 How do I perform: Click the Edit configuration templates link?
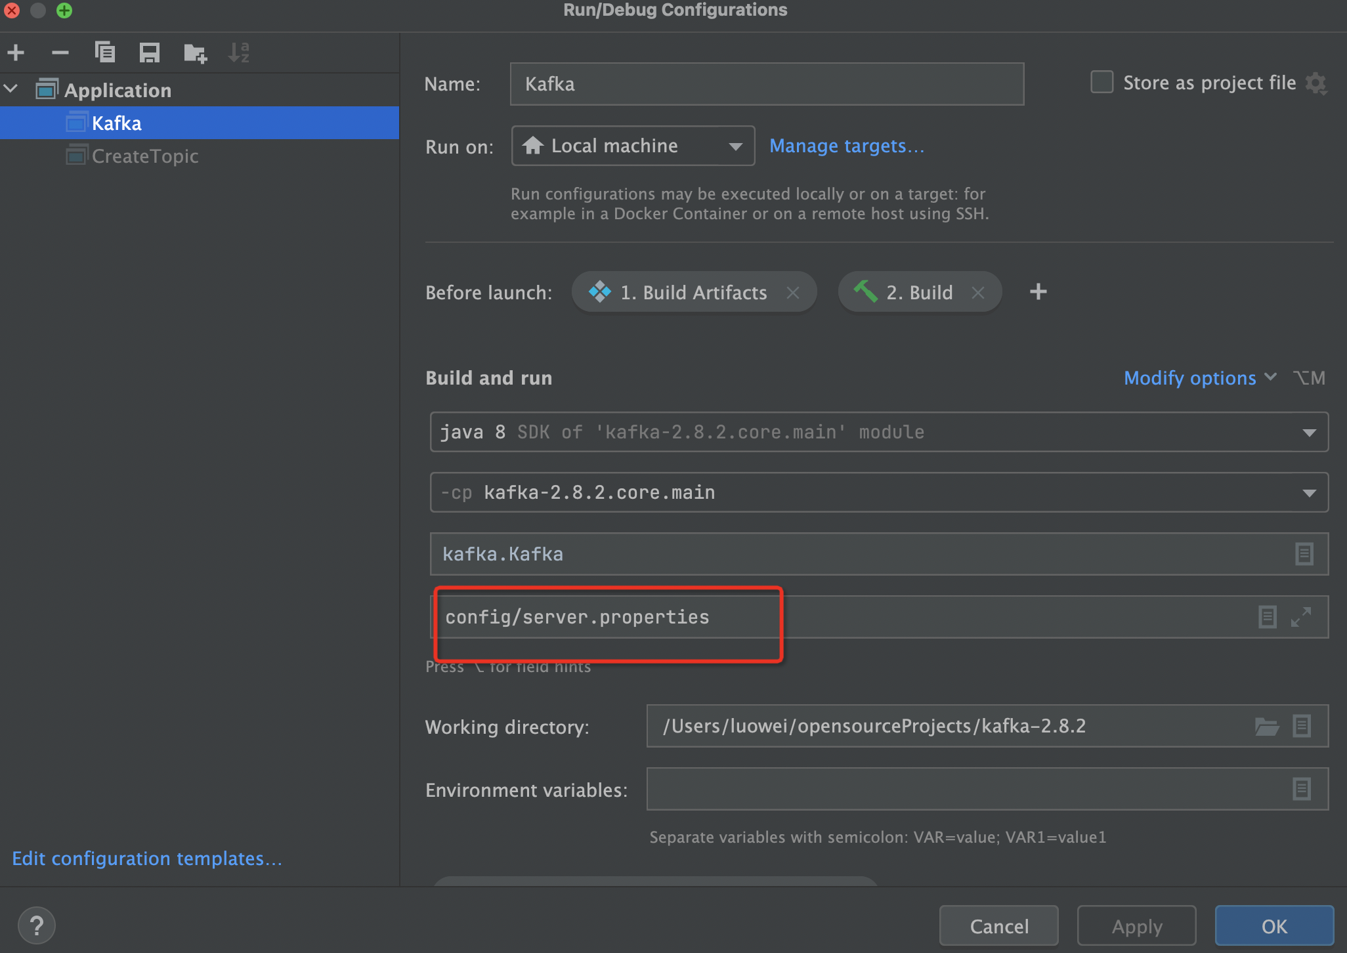pos(148,857)
